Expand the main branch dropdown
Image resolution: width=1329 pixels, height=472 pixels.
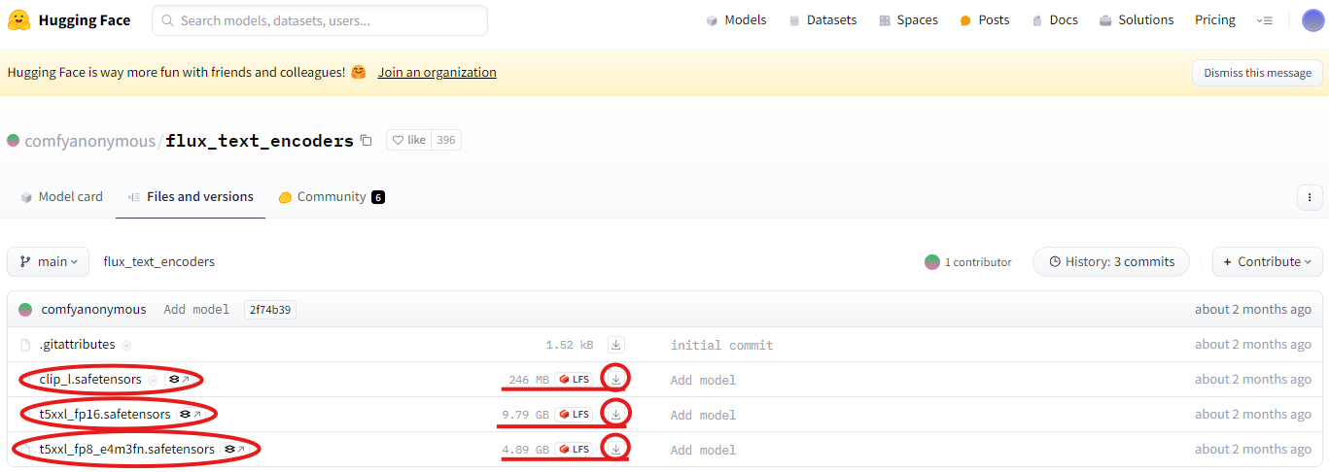click(49, 262)
